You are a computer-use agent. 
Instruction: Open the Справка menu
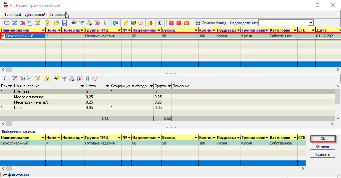point(57,15)
